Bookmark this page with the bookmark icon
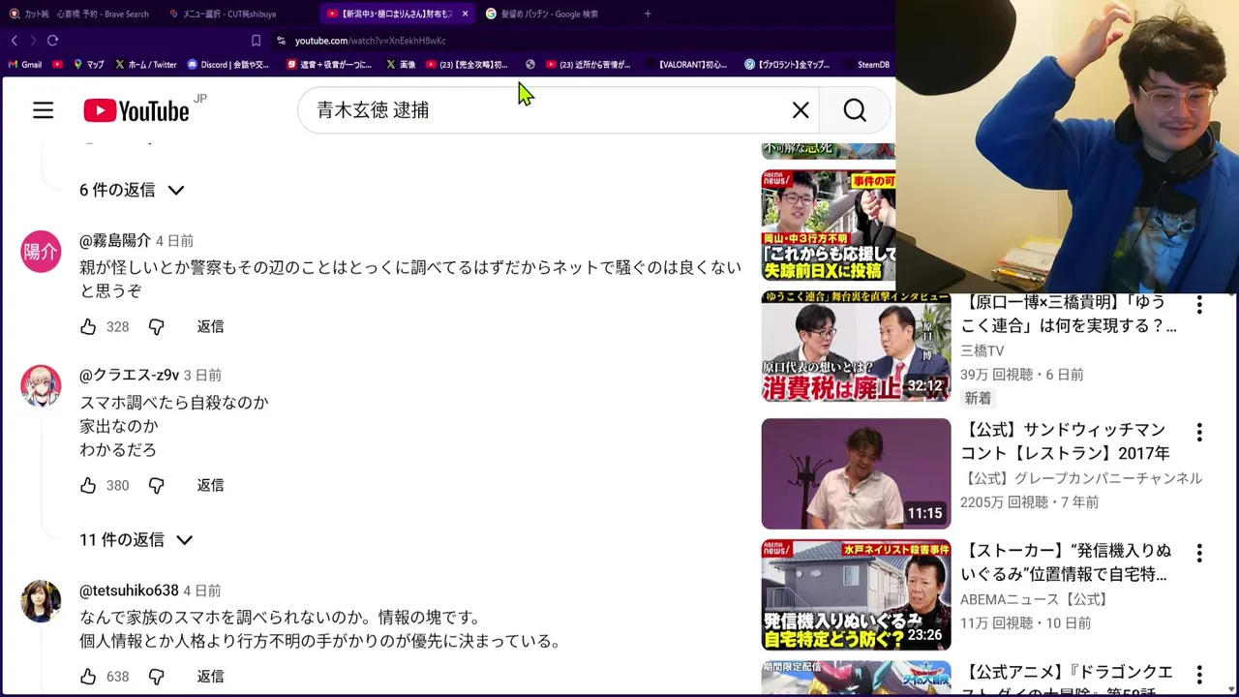The width and height of the screenshot is (1239, 697). (256, 41)
